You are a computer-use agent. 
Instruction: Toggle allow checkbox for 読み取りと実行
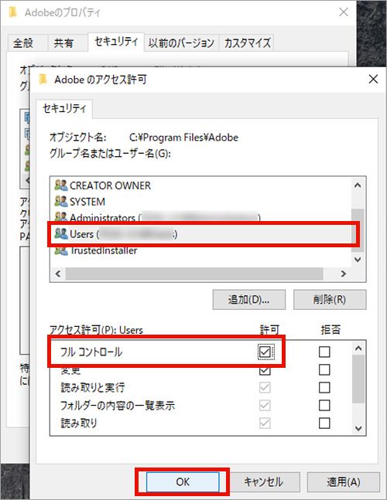point(265,387)
